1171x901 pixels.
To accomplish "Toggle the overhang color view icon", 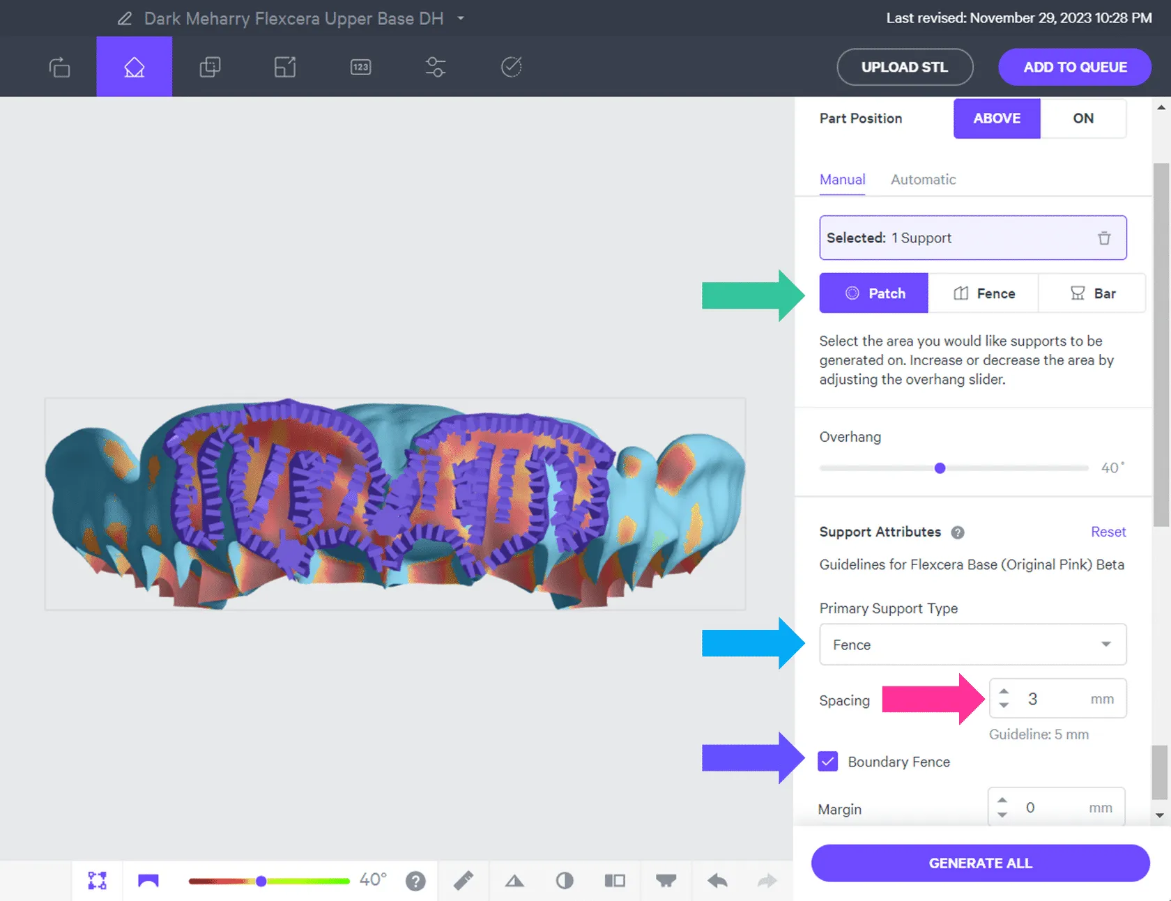I will pos(148,881).
